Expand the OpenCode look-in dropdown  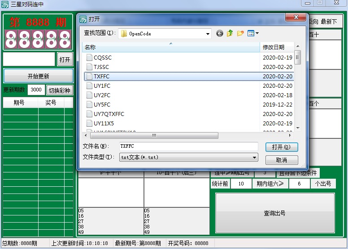pyautogui.click(x=208, y=34)
